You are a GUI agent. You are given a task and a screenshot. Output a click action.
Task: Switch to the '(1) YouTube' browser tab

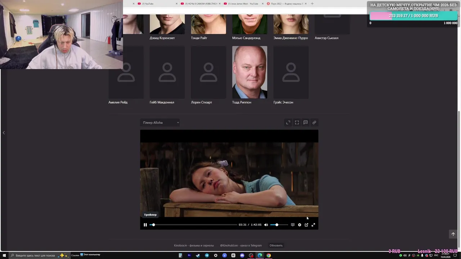click(157, 4)
